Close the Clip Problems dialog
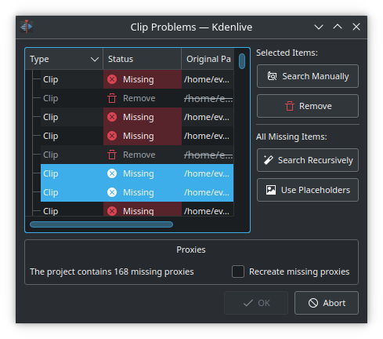The height and width of the screenshot is (339, 383). coord(356,27)
